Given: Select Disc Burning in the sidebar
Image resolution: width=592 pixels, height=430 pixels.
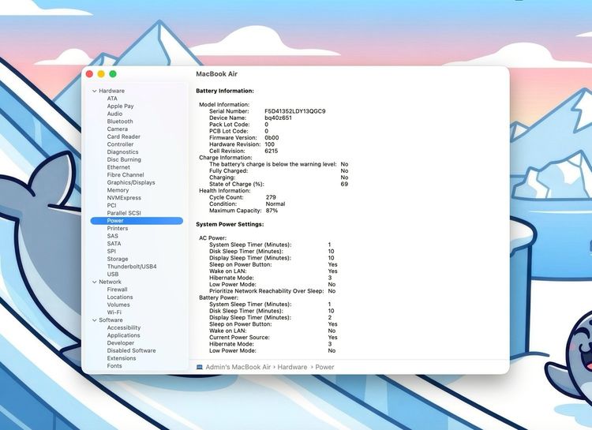Looking at the screenshot, I should [124, 159].
